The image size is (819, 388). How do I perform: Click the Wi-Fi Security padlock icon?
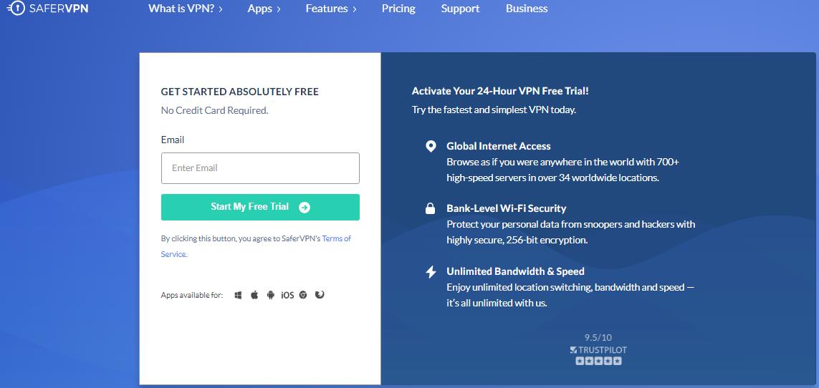(x=431, y=208)
